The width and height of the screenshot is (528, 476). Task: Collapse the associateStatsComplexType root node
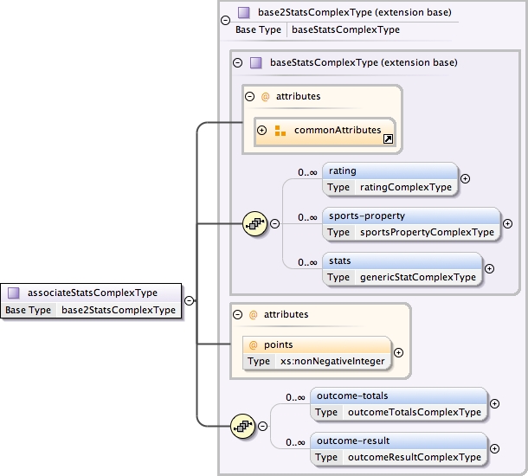click(x=189, y=300)
